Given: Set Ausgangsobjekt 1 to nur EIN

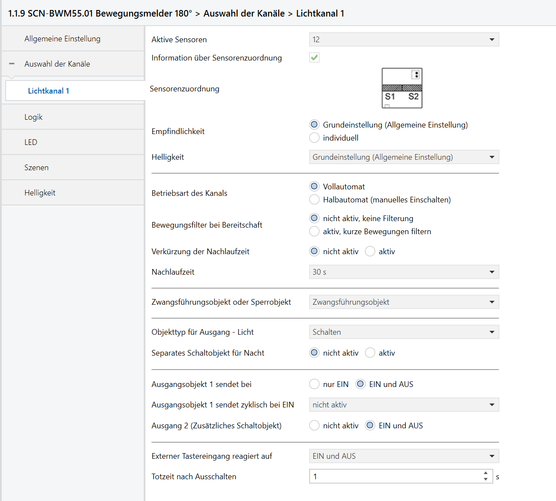Looking at the screenshot, I should click(x=314, y=384).
